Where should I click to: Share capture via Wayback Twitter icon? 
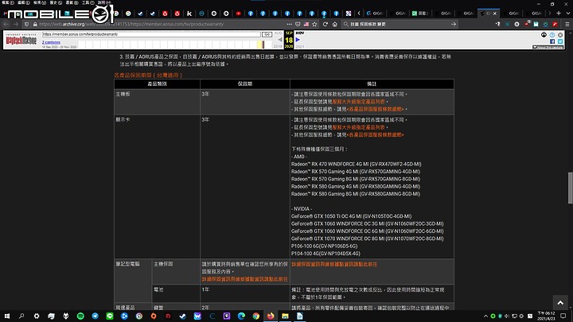[x=559, y=41]
